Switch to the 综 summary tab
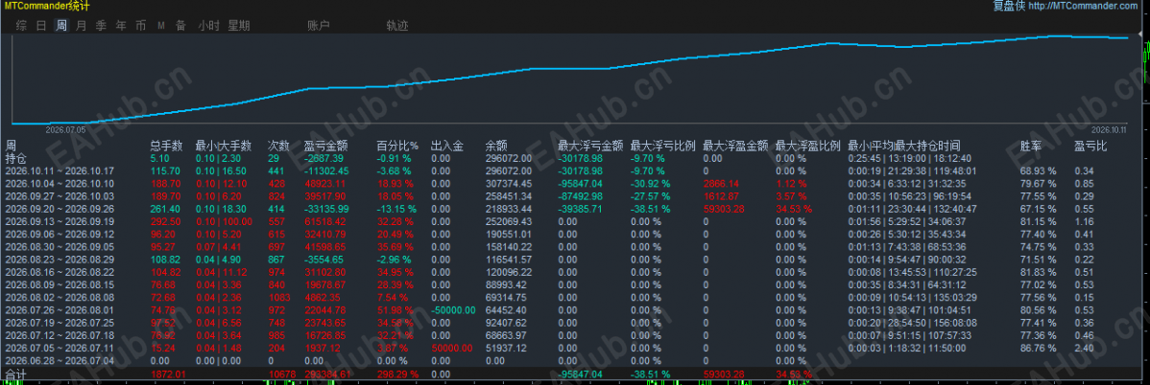This screenshot has width=1150, height=385. (21, 26)
